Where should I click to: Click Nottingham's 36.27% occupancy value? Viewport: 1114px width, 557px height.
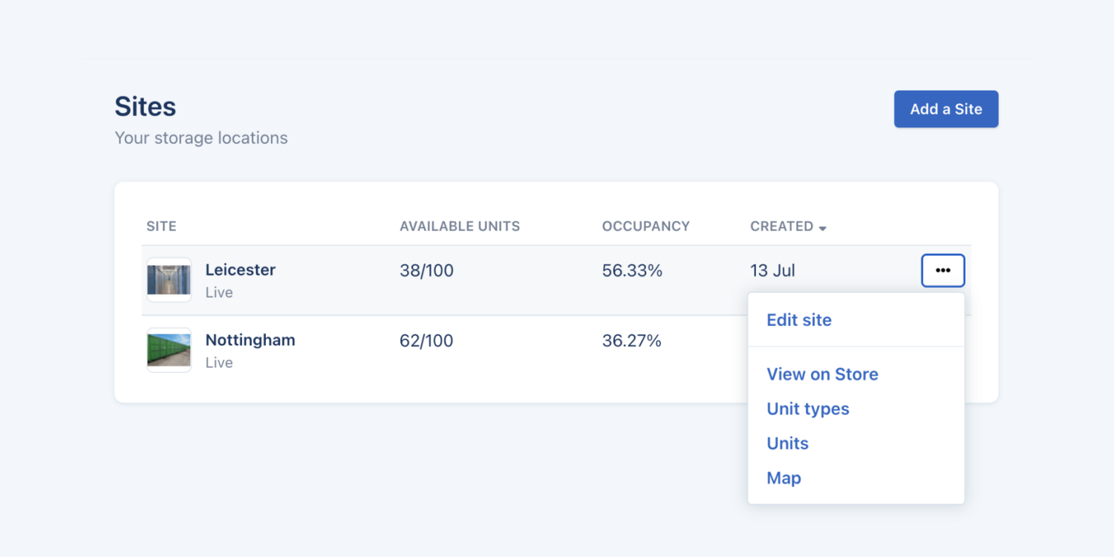(631, 341)
